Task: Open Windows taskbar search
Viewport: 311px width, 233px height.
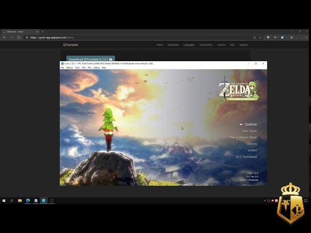Action: (12, 200)
